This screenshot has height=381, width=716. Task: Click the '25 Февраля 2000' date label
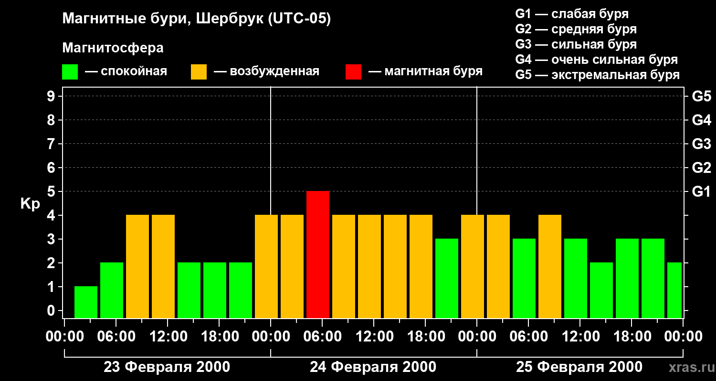[579, 367]
